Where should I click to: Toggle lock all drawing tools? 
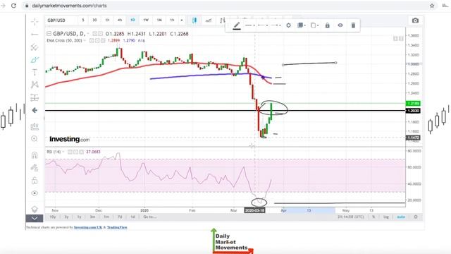35,181
